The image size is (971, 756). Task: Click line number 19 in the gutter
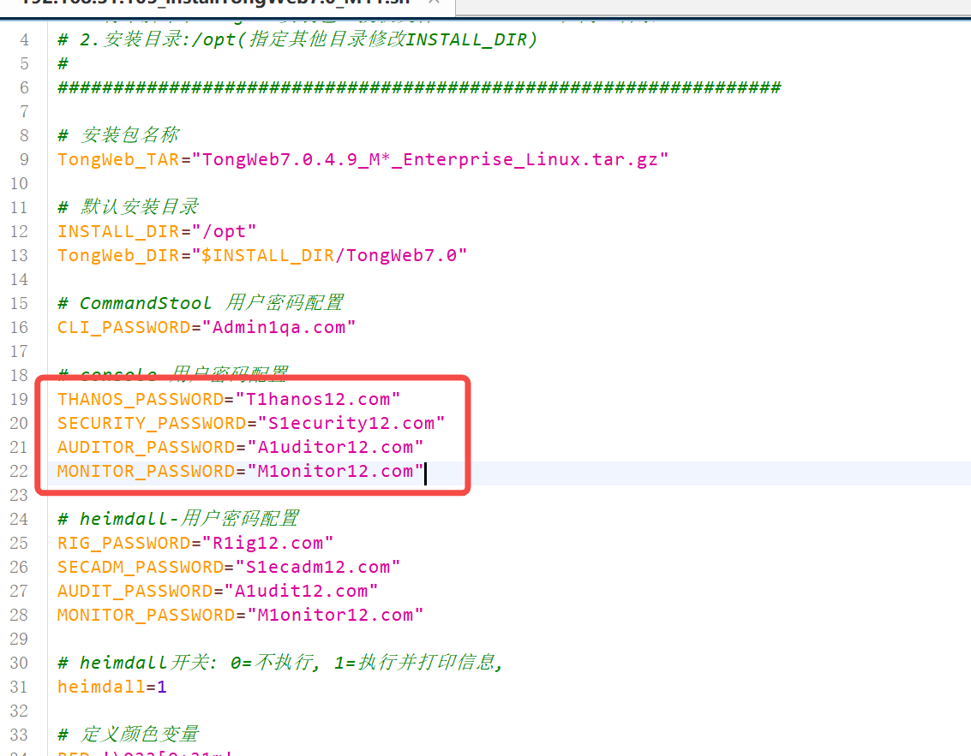(x=19, y=399)
